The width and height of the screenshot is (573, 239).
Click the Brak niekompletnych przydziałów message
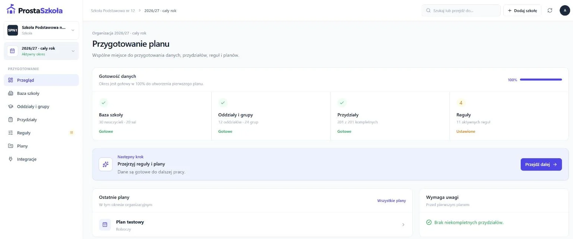[x=469, y=222]
